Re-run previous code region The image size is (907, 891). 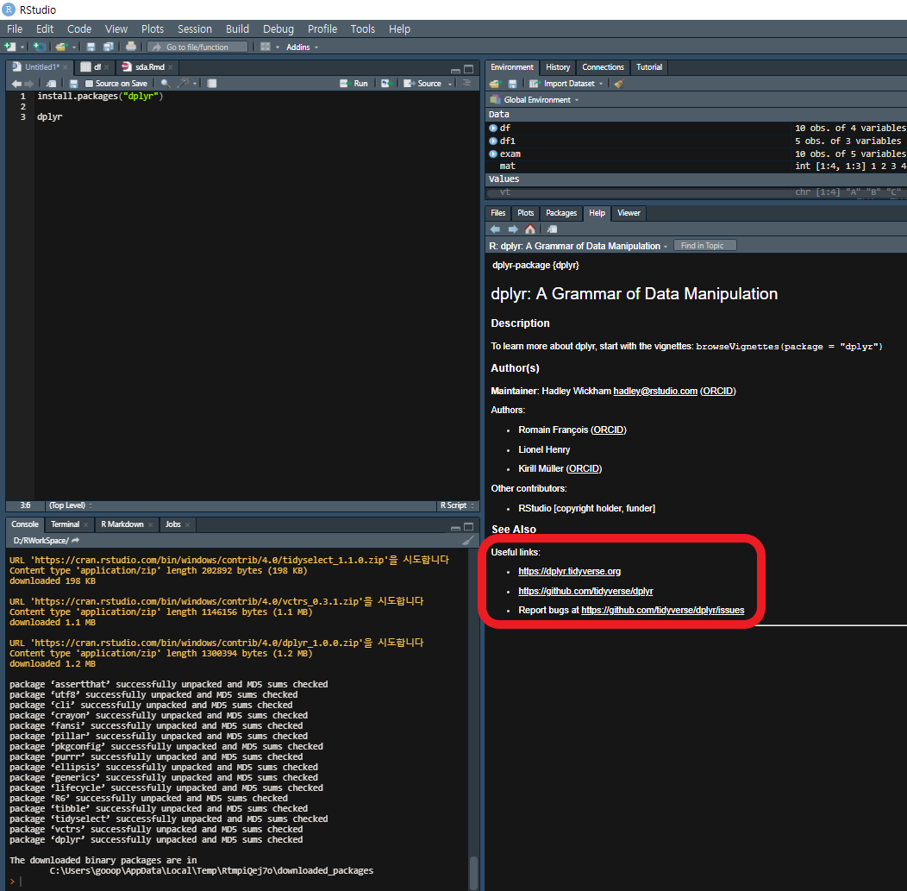coord(386,84)
